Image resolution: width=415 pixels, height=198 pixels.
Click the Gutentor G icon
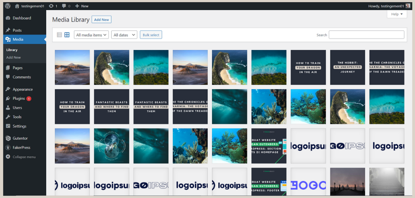(8, 138)
